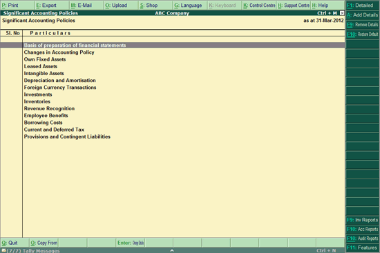Click the Add Details button
380x253 pixels.
pos(362,15)
